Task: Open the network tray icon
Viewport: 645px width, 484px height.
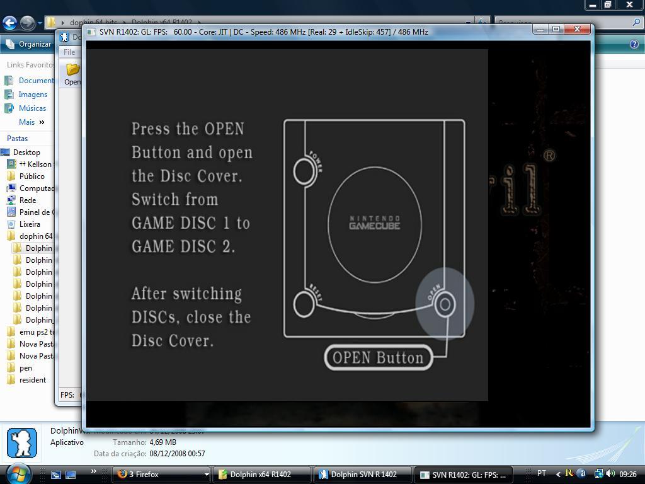Action: point(598,474)
